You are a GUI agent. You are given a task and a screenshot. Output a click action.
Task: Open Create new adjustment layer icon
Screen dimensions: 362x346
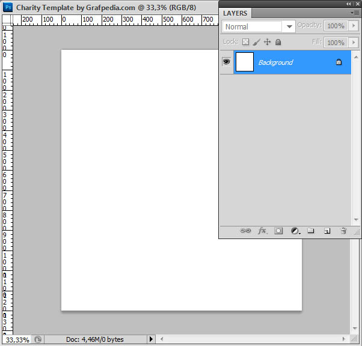click(295, 231)
